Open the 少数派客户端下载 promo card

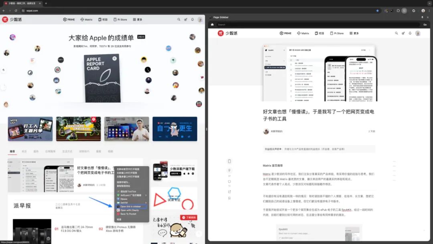point(174,171)
